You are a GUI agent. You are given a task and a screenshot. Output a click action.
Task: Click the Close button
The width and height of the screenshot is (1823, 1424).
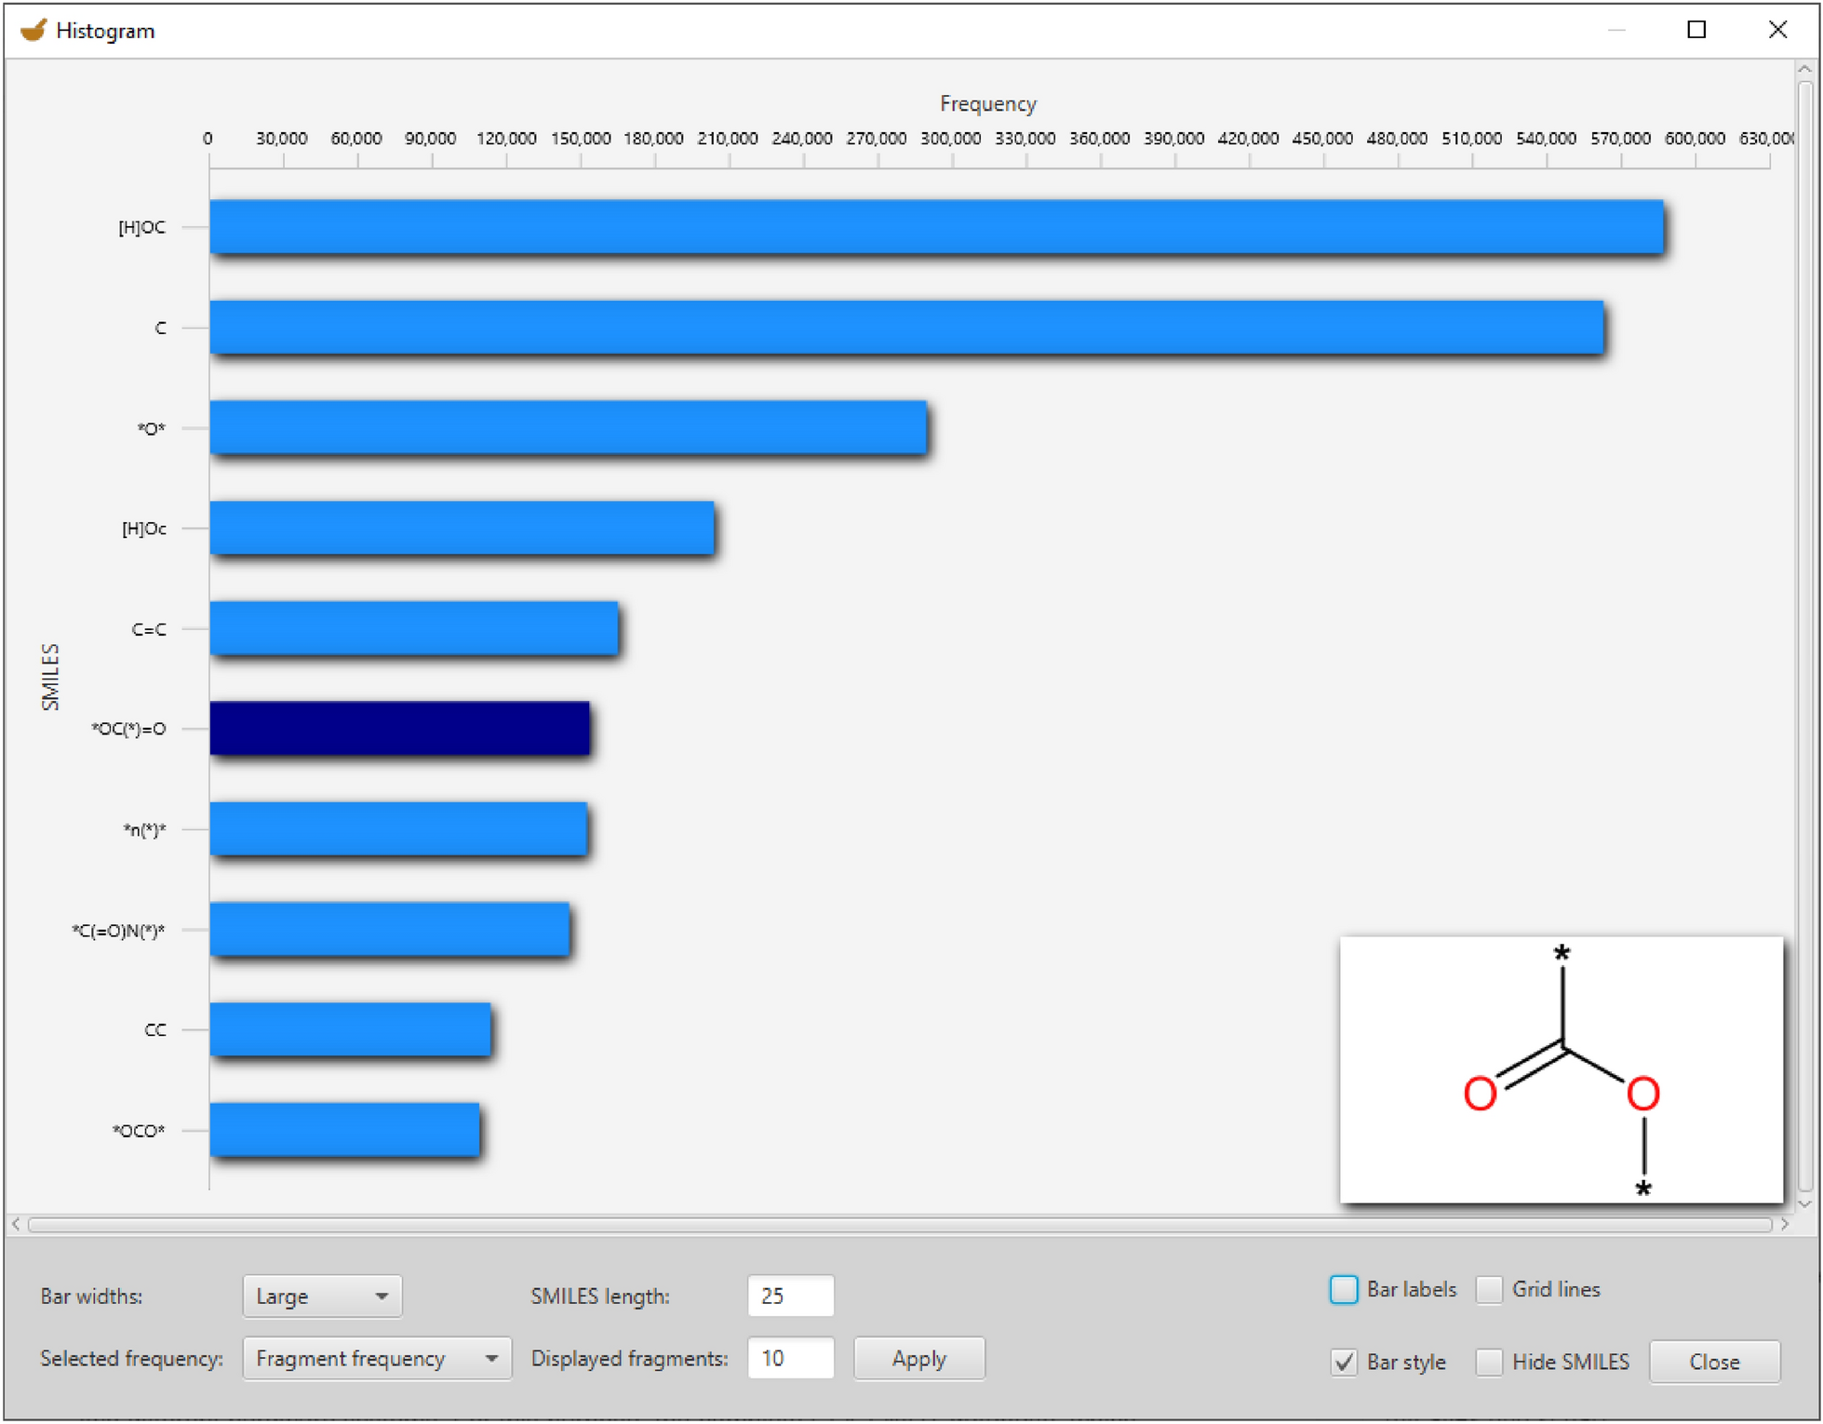[x=1714, y=1362]
